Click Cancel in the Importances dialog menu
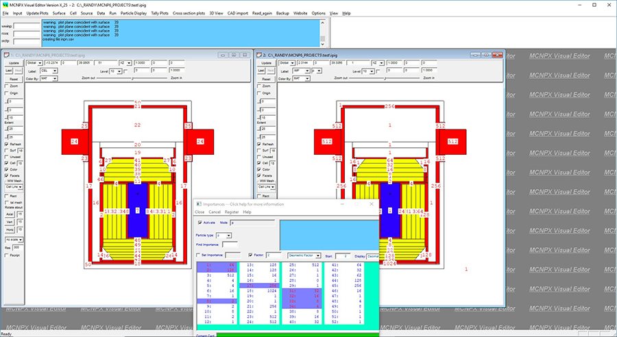Image resolution: width=617 pixels, height=337 pixels. (215, 212)
